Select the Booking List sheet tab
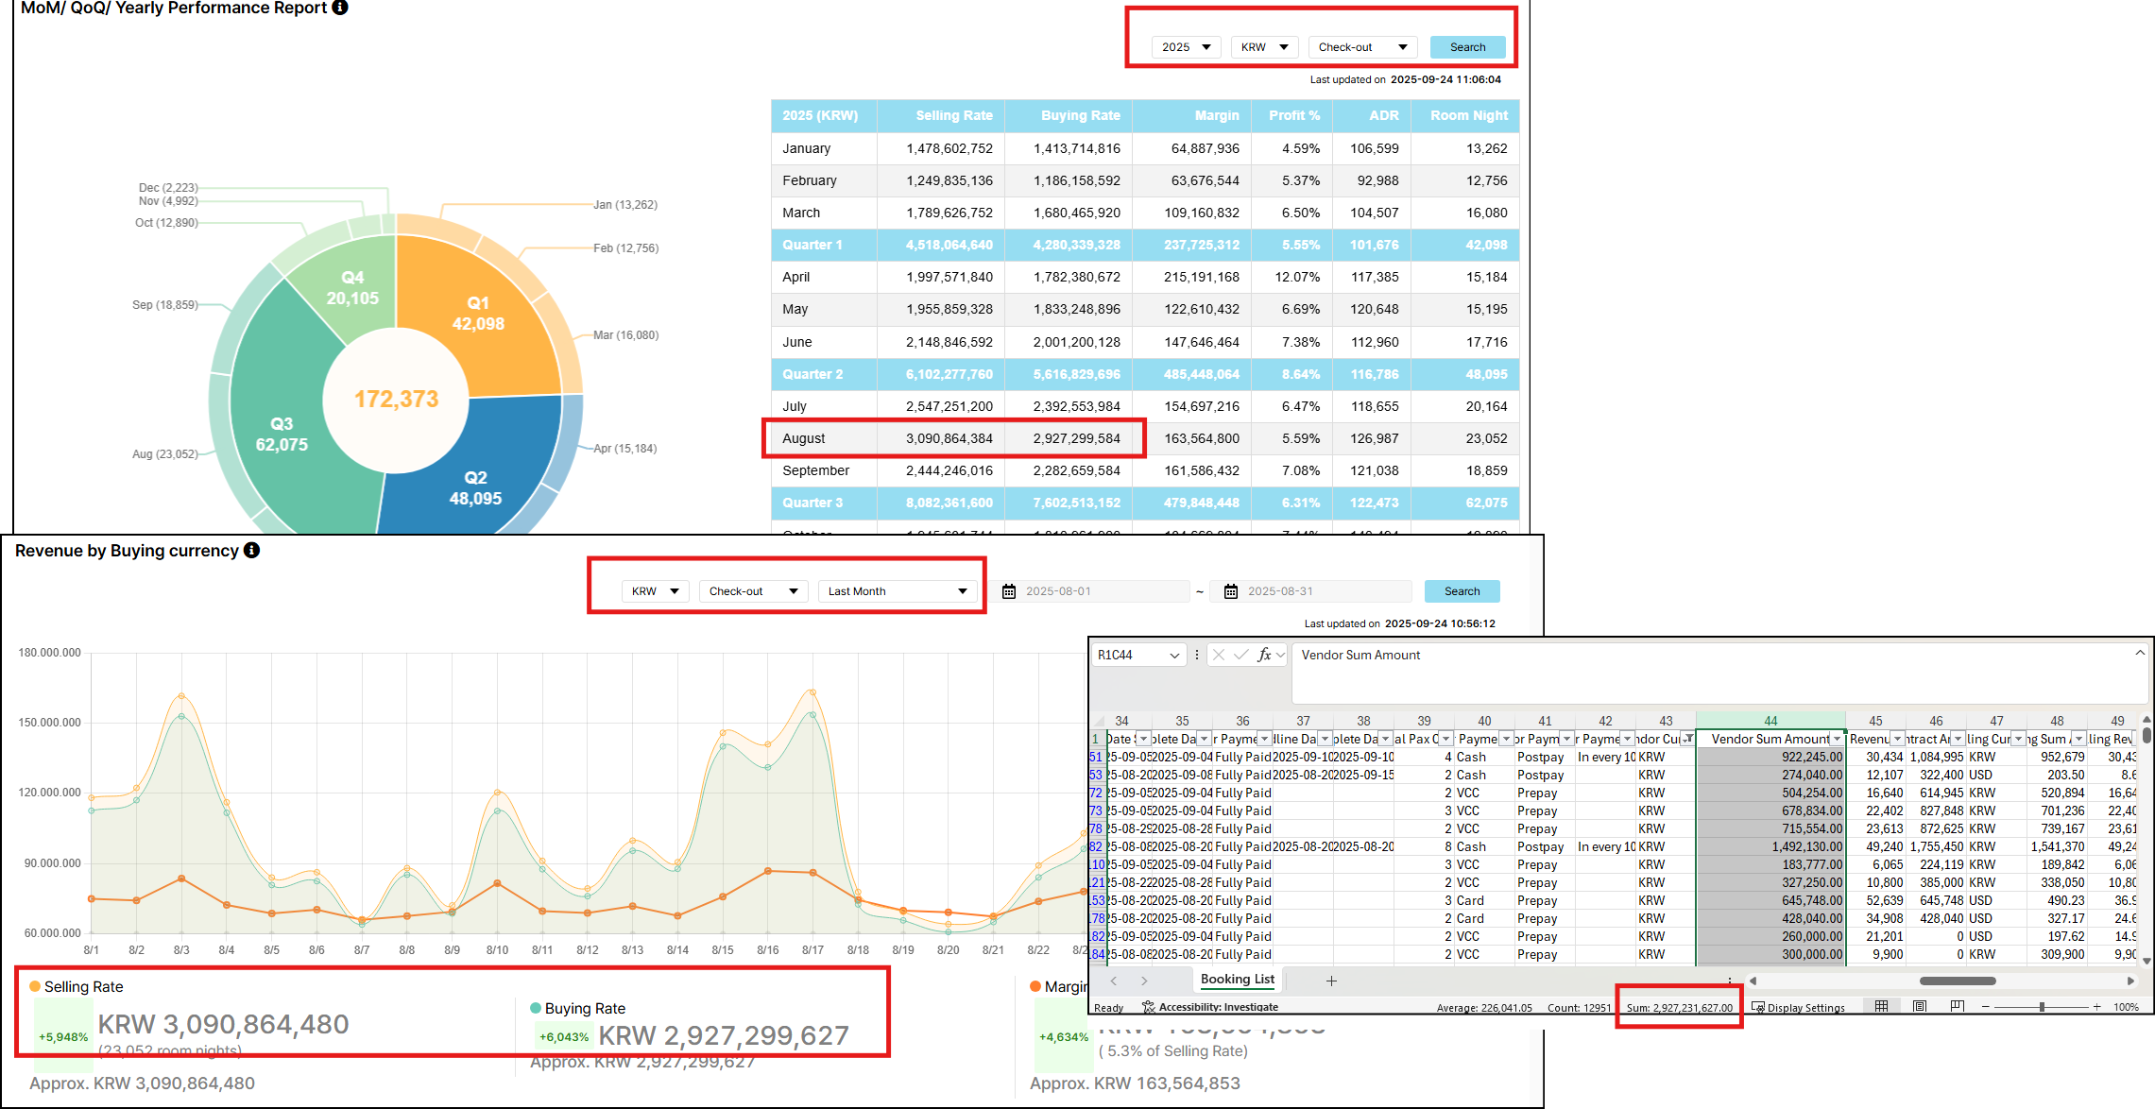Image resolution: width=2155 pixels, height=1109 pixels. (1237, 980)
